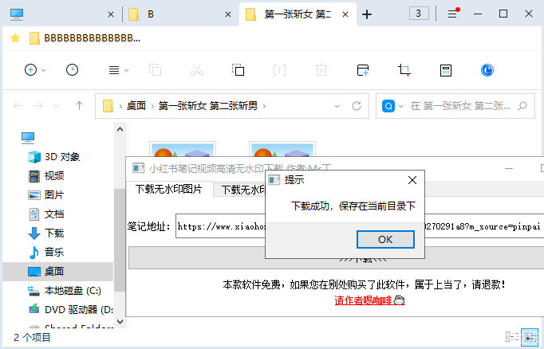The width and height of the screenshot is (544, 349).
Task: Click OK in the download success dialog
Action: click(x=385, y=239)
